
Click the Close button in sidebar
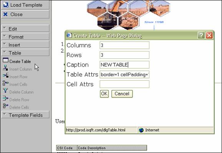(25, 14)
